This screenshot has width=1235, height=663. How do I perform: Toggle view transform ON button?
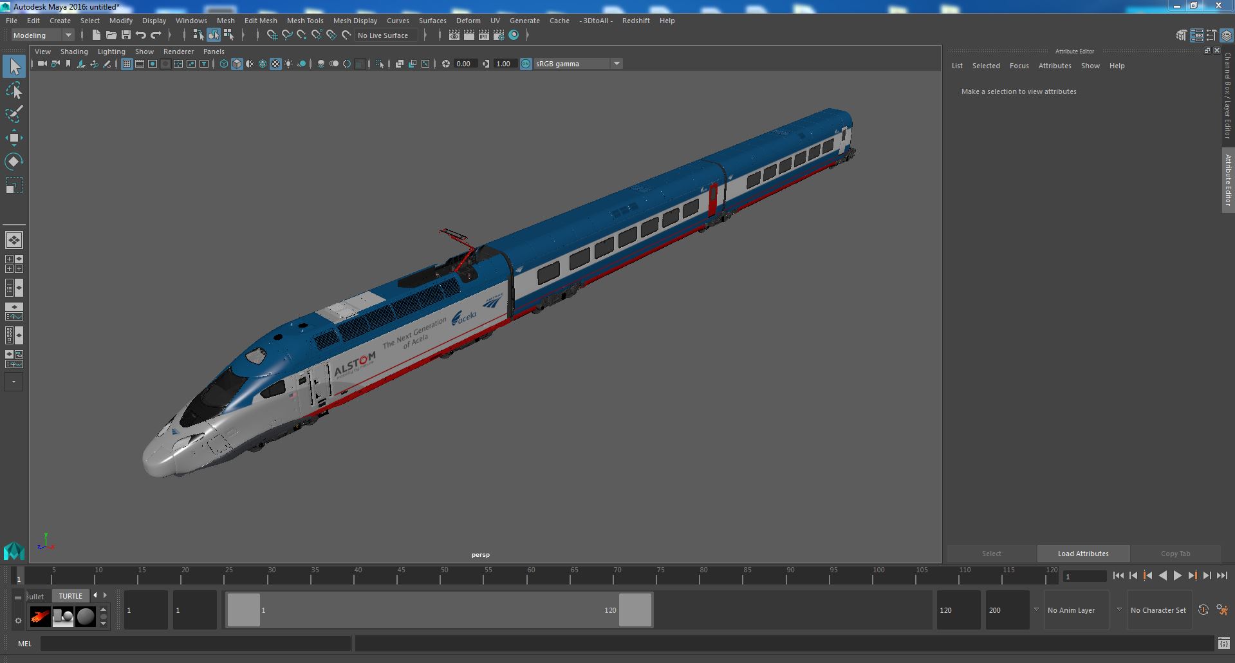(526, 64)
